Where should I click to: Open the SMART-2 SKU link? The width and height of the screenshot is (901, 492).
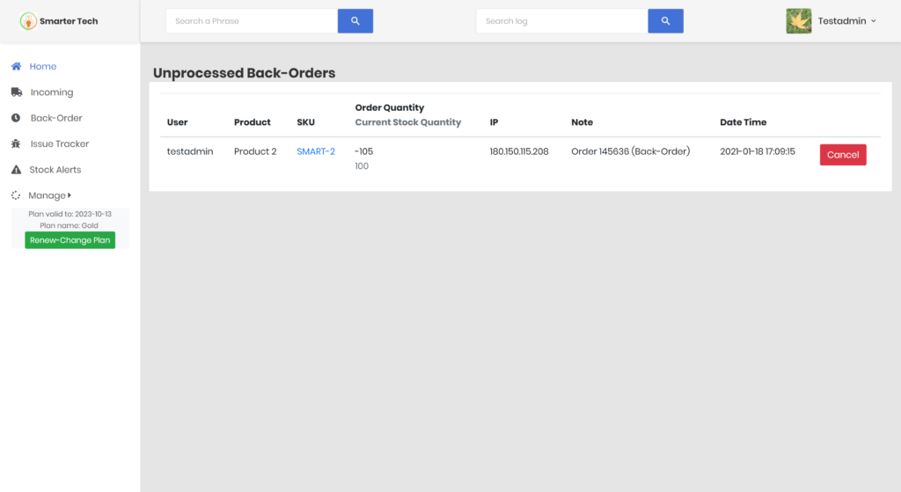click(316, 151)
